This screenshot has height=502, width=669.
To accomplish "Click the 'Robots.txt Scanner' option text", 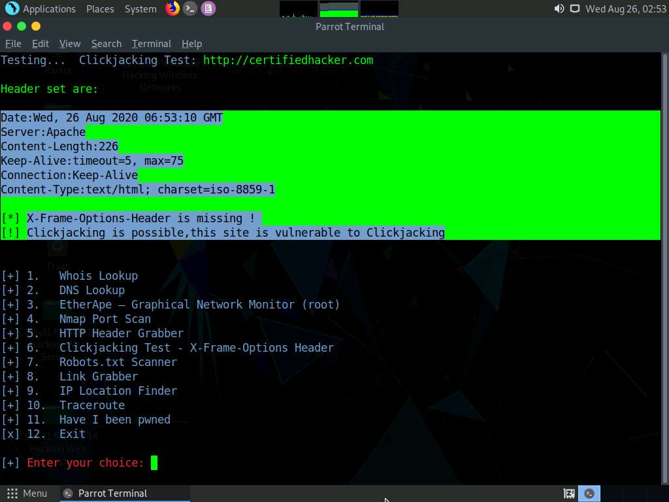I will pyautogui.click(x=118, y=362).
